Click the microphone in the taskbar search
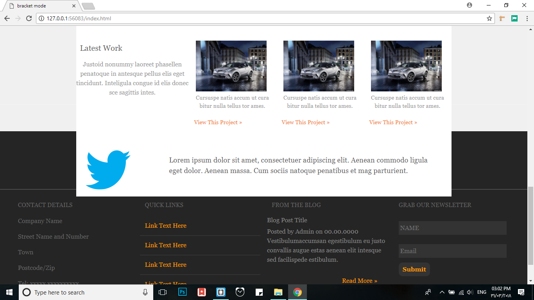Image resolution: width=534 pixels, height=300 pixels. [145, 292]
